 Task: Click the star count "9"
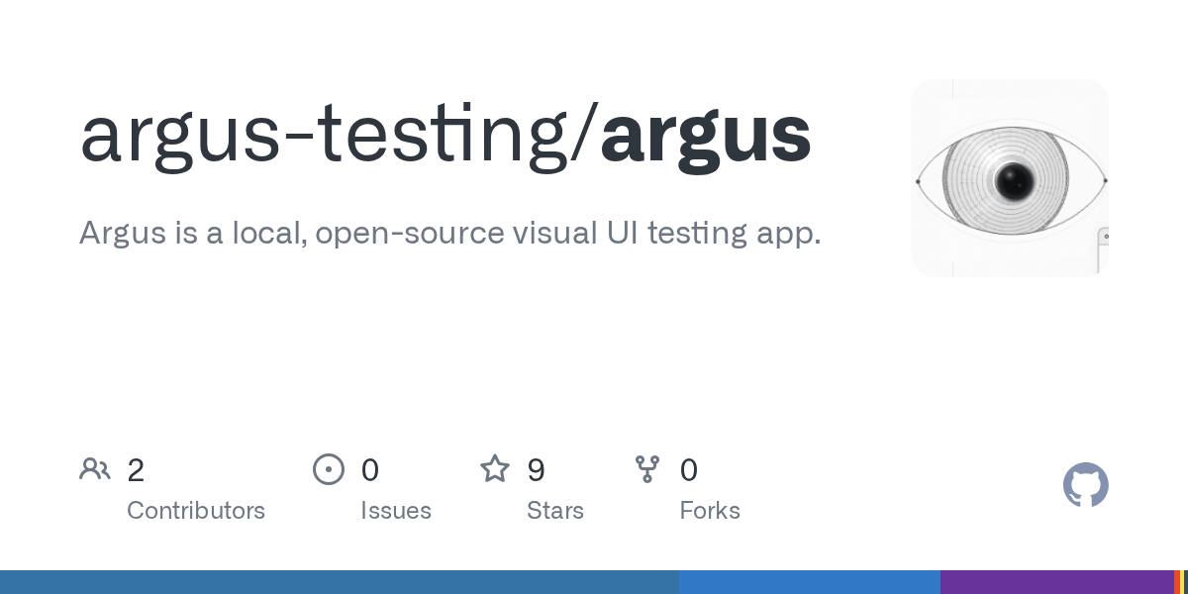tap(536, 470)
